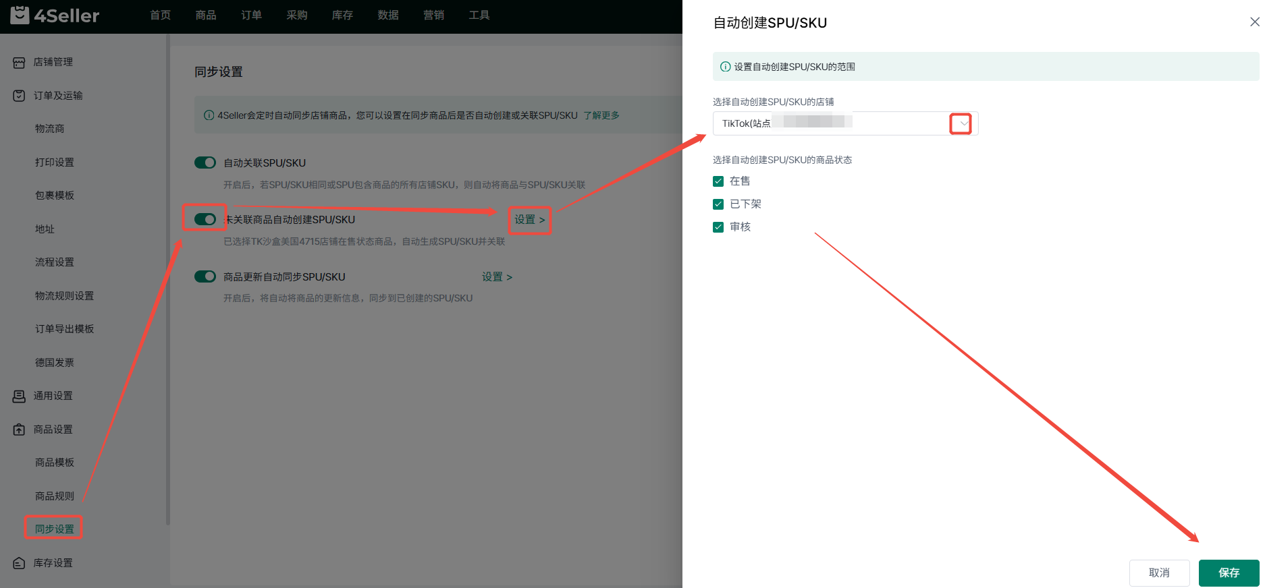Click the 商品设置 sidebar icon

click(19, 430)
